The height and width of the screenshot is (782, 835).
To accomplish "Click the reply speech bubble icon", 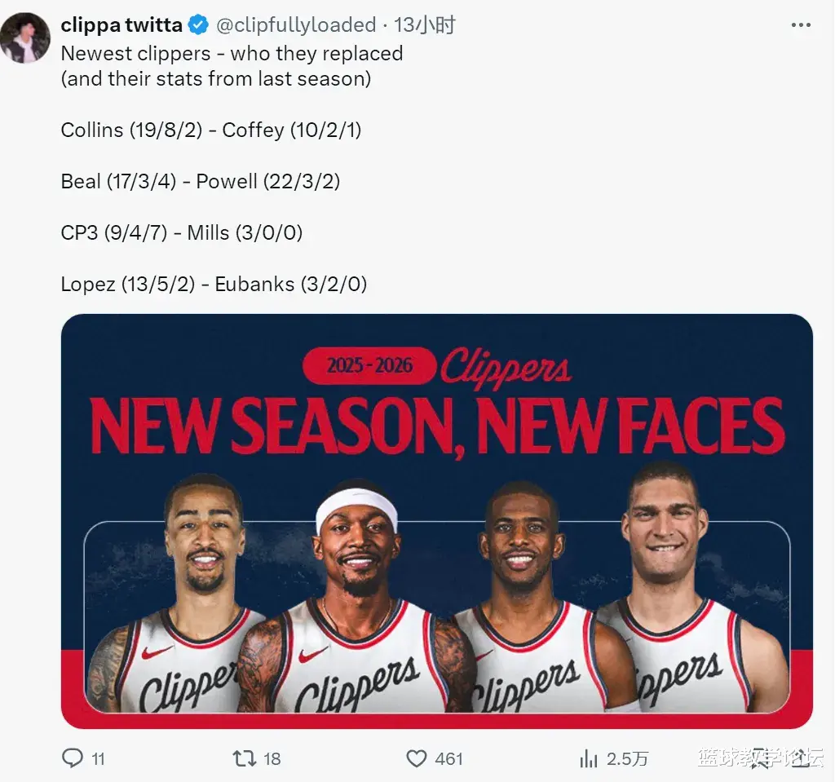I will 73,758.
